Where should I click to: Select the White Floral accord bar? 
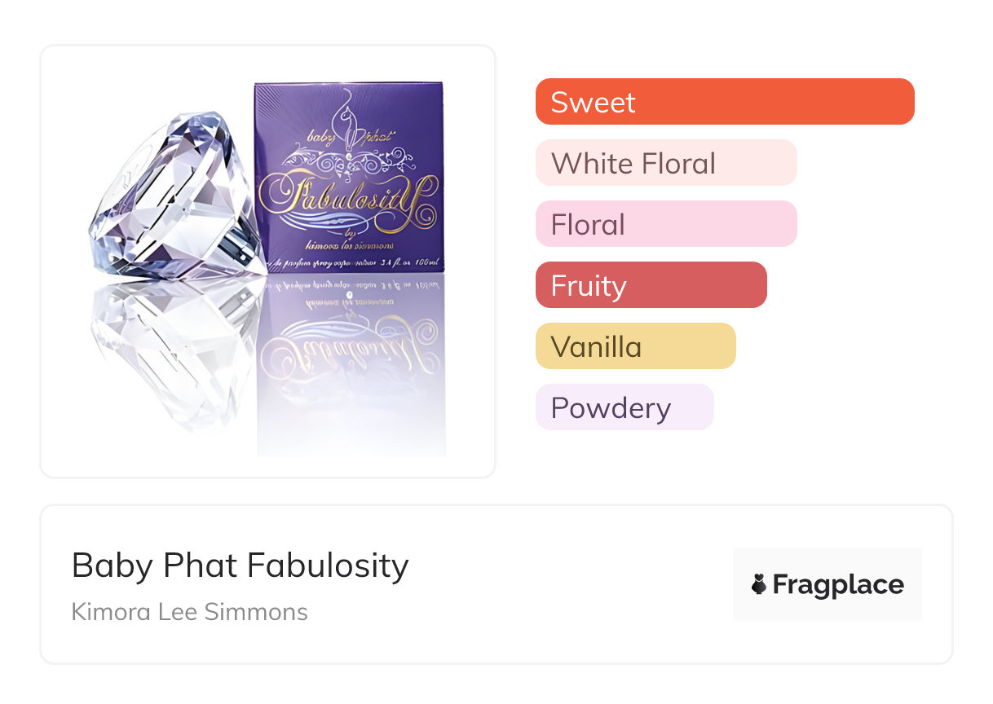665,163
